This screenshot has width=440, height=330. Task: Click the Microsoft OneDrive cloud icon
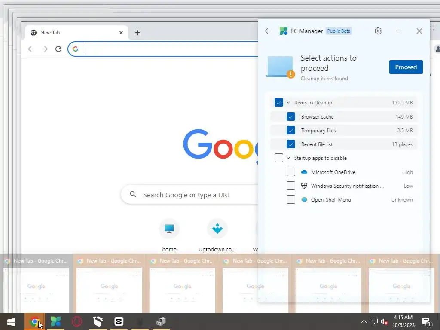tap(304, 172)
